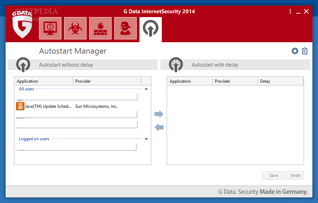Sort delayed list by Delay column
The width and height of the screenshot is (318, 203).
click(x=280, y=81)
